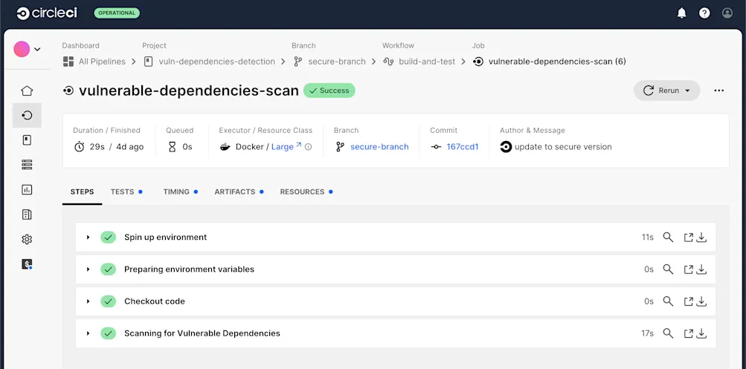746x369 pixels.
Task: Open the organization switcher avatar
Action: point(22,49)
